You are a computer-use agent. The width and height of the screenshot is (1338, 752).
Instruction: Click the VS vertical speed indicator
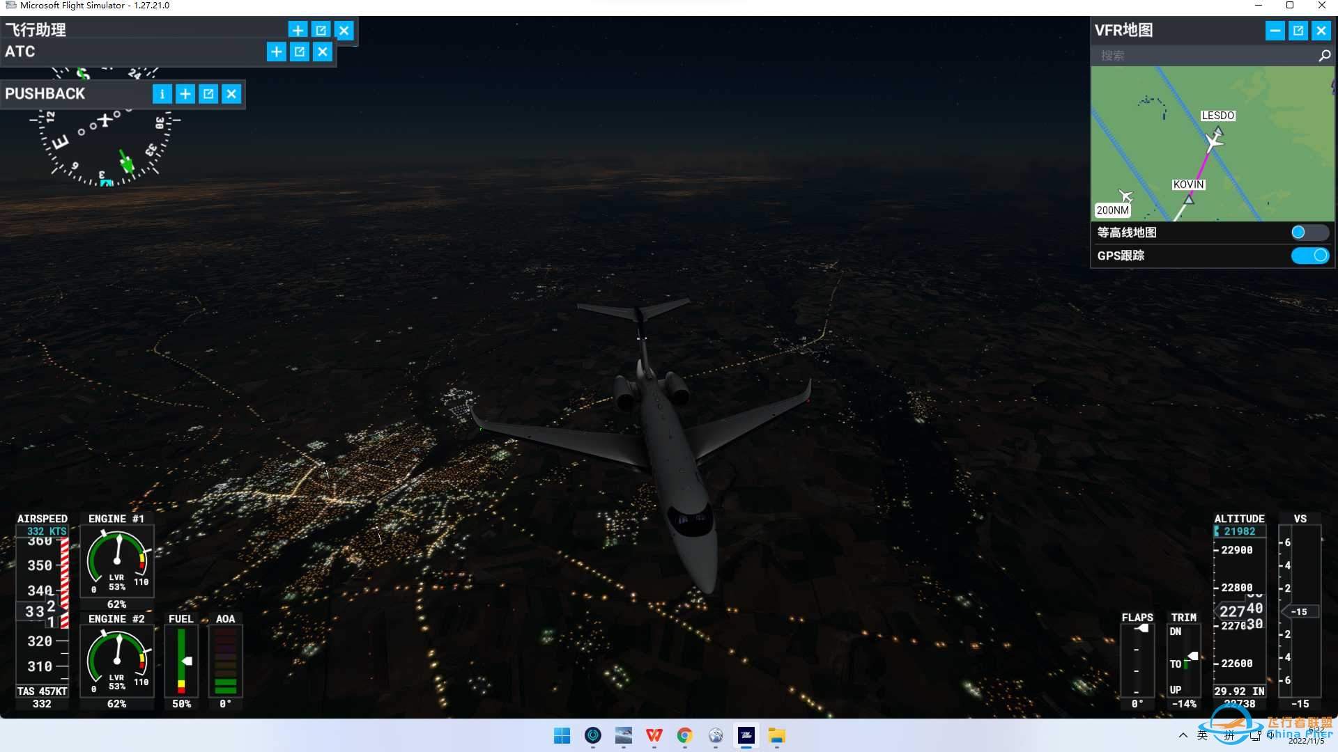[x=1300, y=611]
